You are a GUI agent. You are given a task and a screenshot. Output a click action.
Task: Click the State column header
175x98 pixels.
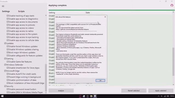click(x=87, y=13)
